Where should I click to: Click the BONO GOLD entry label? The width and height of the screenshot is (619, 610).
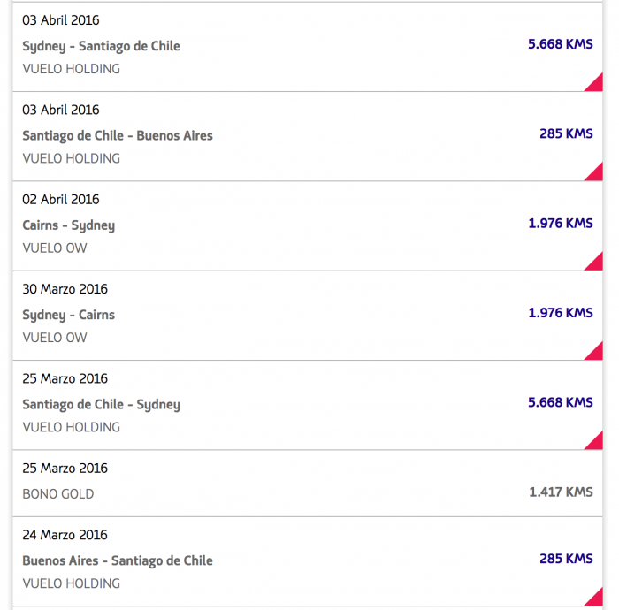pos(57,494)
